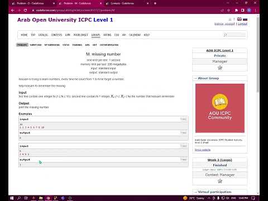This screenshot has height=201, width=268.
Task: Copy the second example input
Action: [x=183, y=146]
